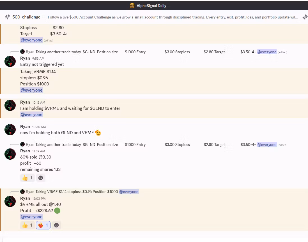The image size is (308, 242).
Task: Click @everyone below Position $1000
Action: coord(32,90)
